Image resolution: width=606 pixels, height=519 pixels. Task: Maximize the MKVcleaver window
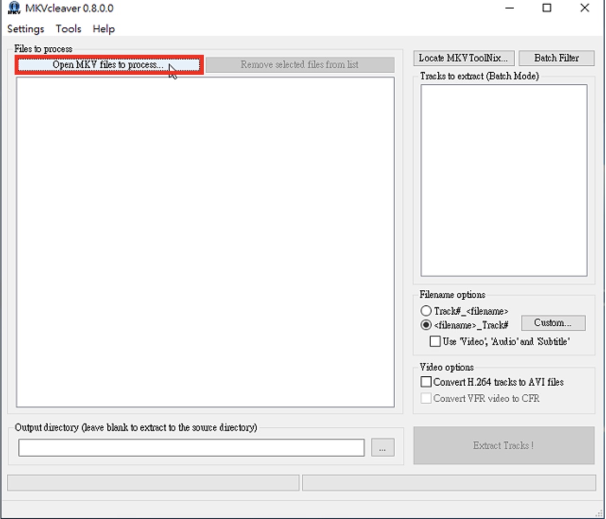click(x=547, y=8)
